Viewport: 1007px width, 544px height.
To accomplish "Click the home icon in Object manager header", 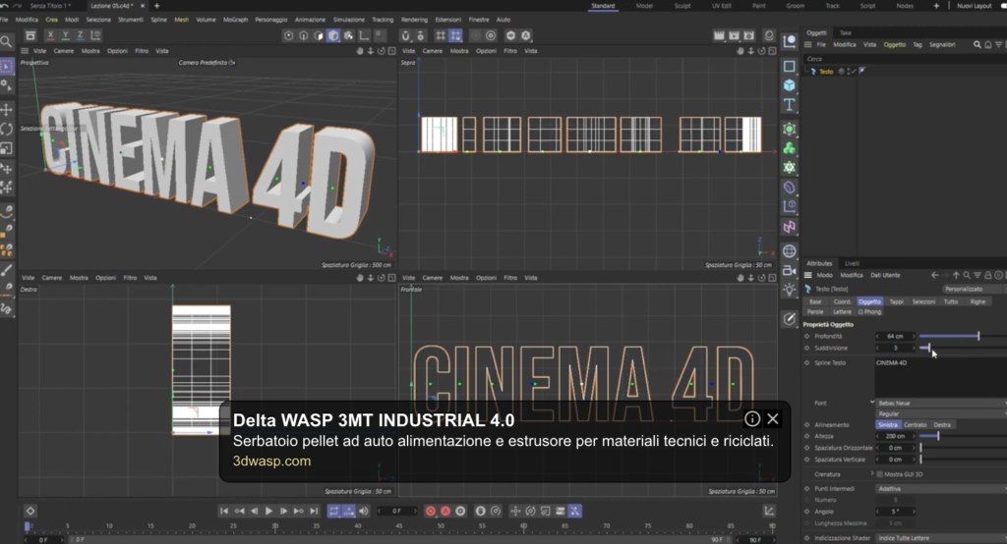I will click(x=987, y=45).
